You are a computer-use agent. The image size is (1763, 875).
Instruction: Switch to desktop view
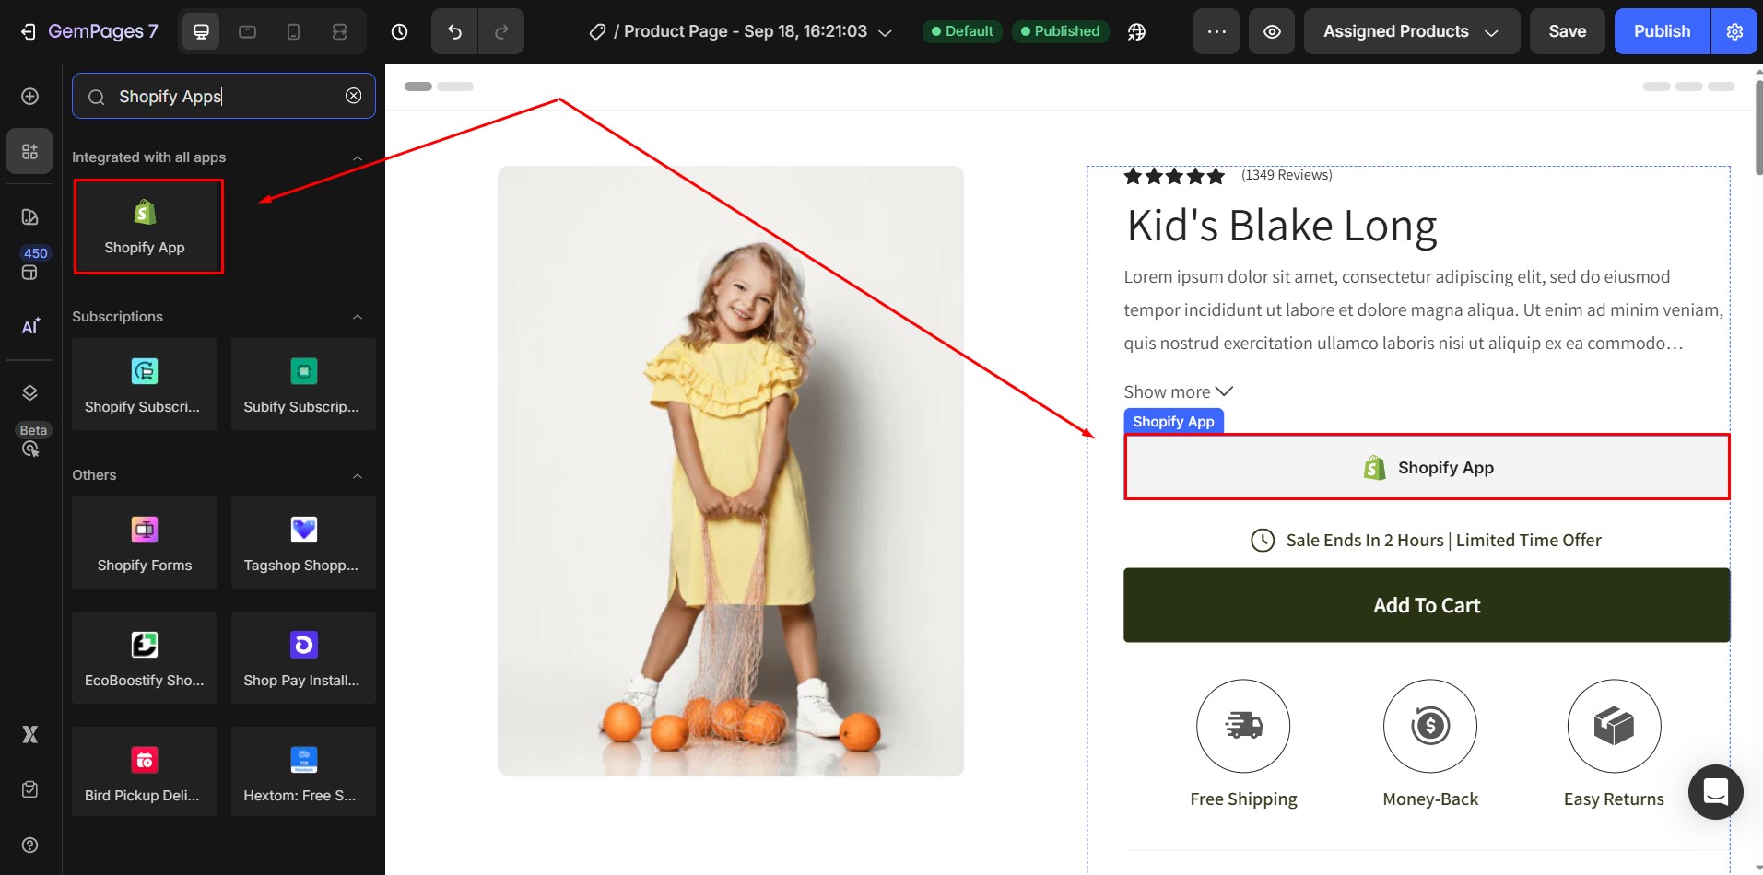[201, 32]
